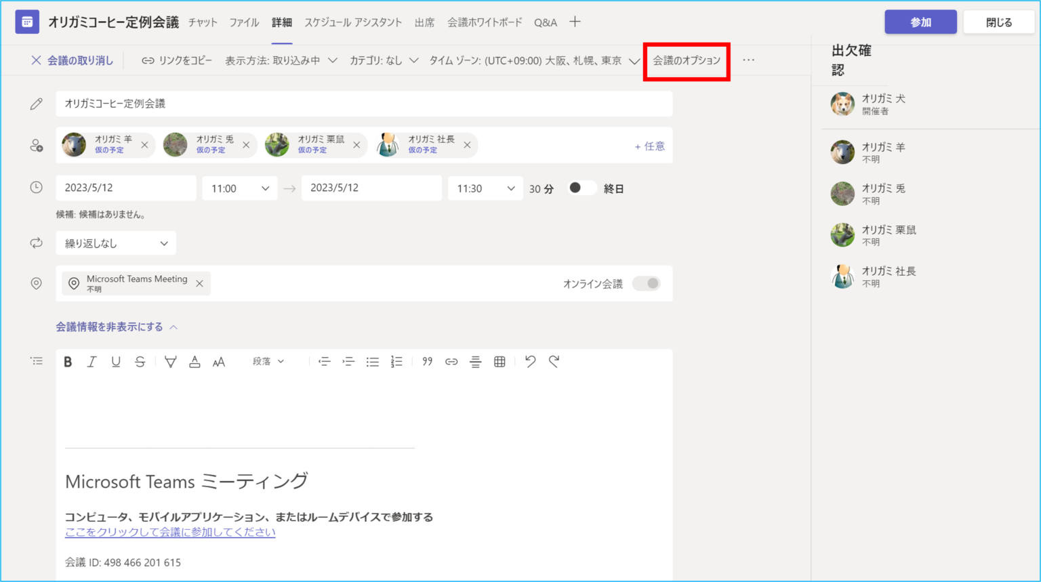Open the ここをクリックして会議に参加してください link
This screenshot has height=582, width=1041.
coord(170,532)
